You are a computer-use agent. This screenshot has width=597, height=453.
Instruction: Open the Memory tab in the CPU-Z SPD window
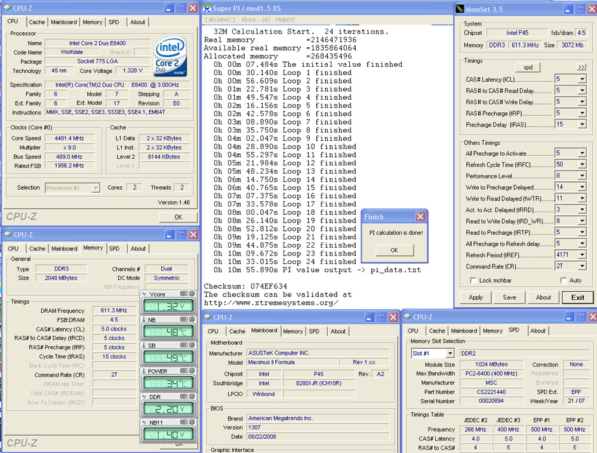pos(493,331)
